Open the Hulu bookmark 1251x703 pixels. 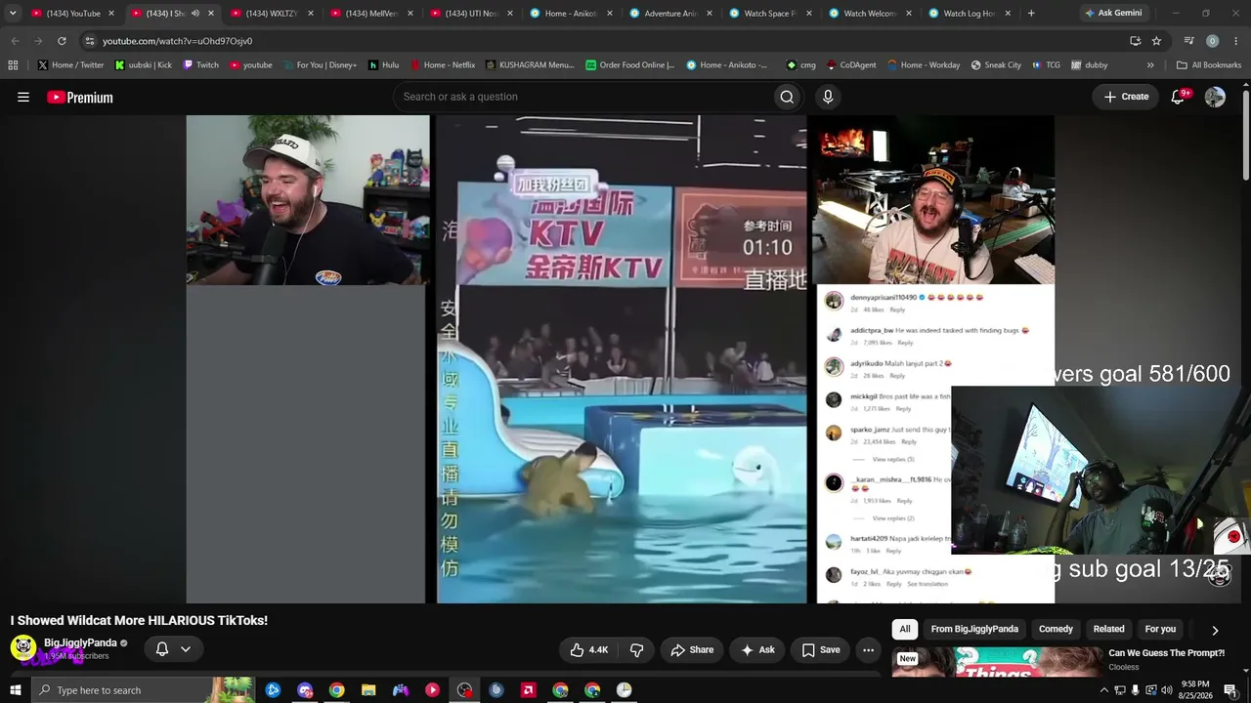point(383,65)
